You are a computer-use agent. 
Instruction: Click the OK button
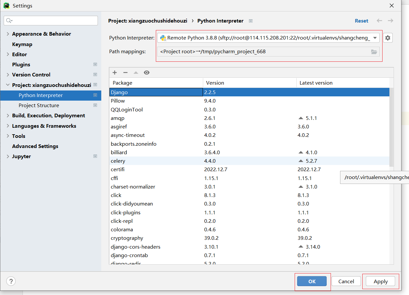point(312,281)
